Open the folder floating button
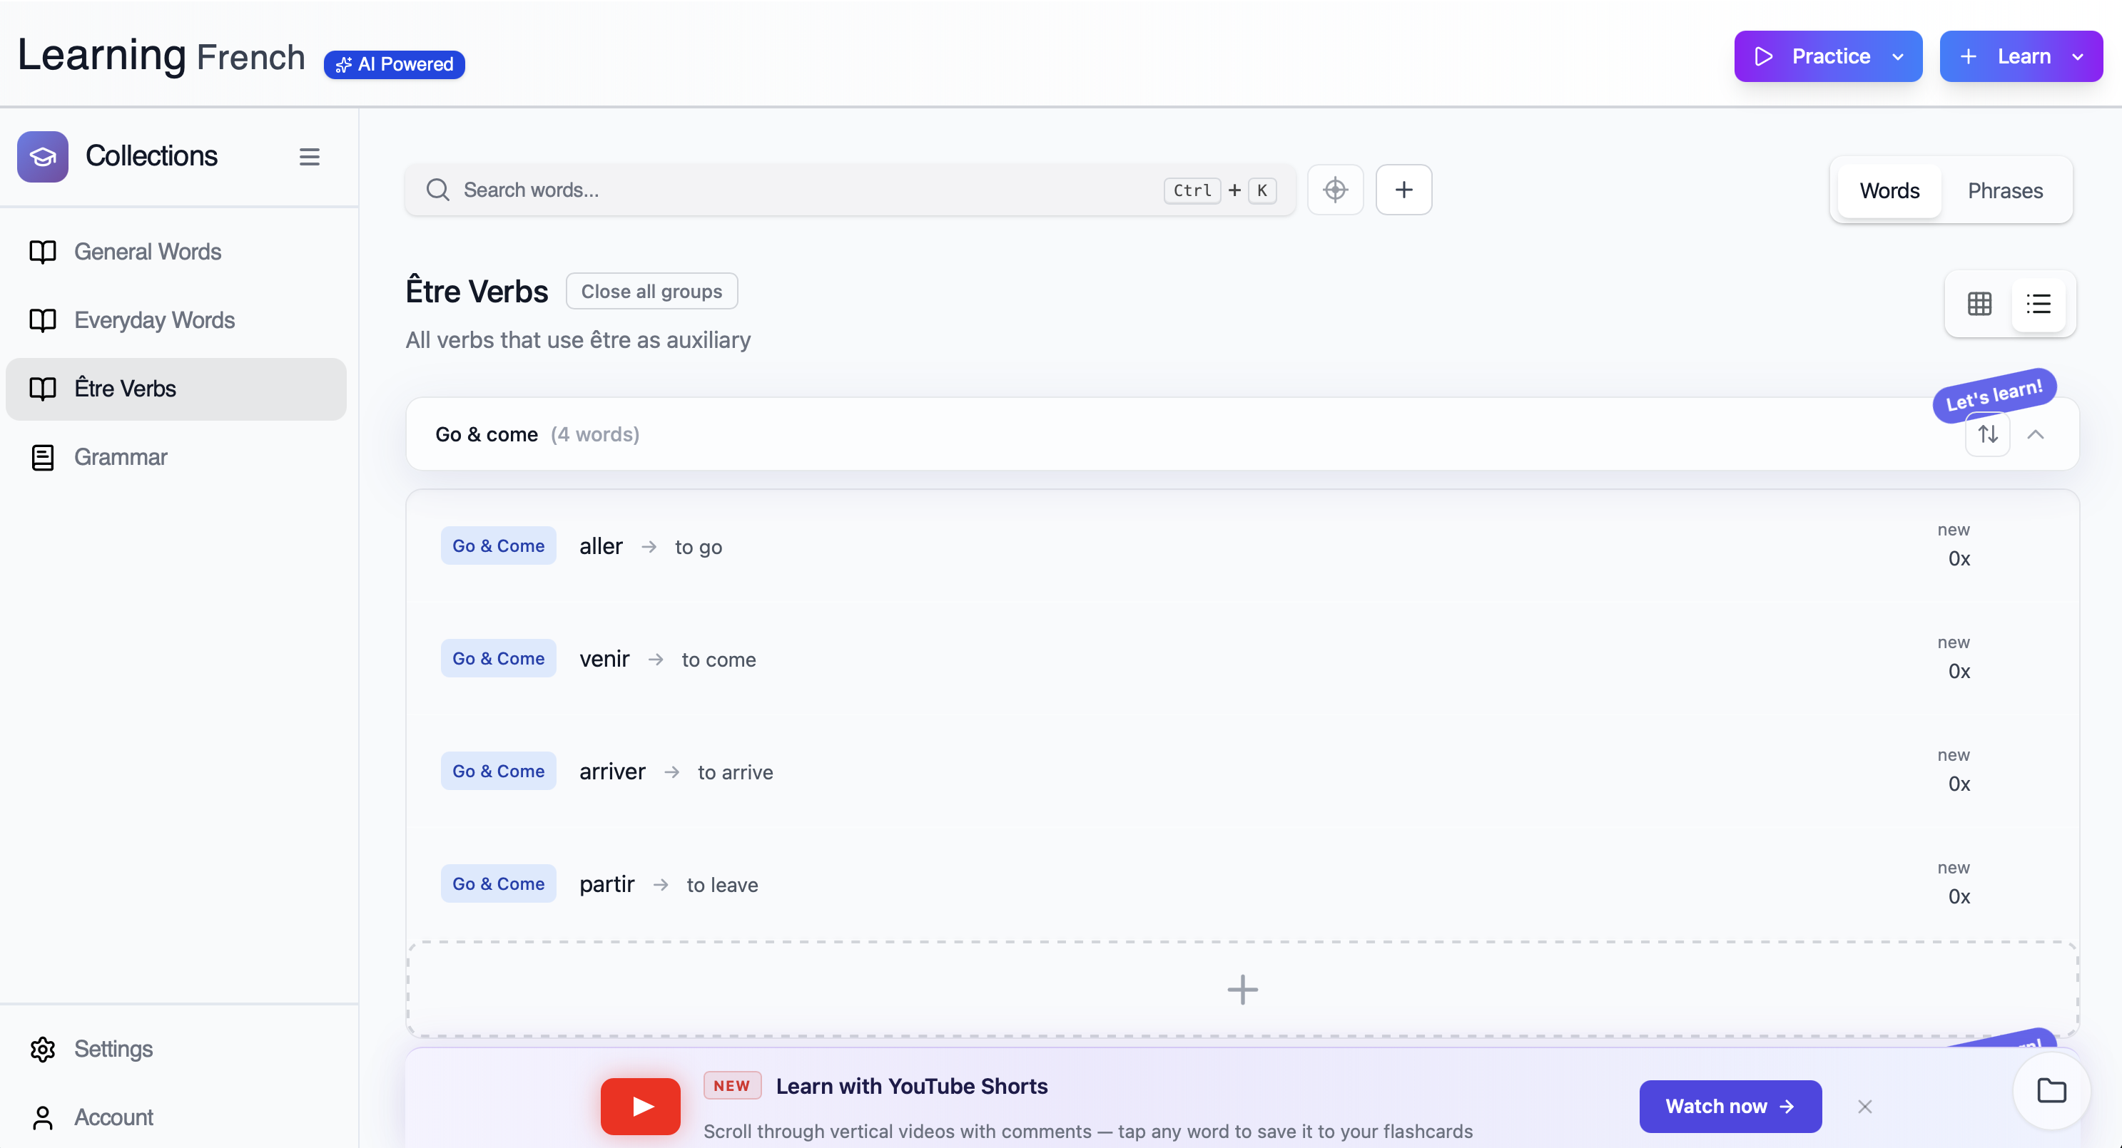 [2051, 1090]
